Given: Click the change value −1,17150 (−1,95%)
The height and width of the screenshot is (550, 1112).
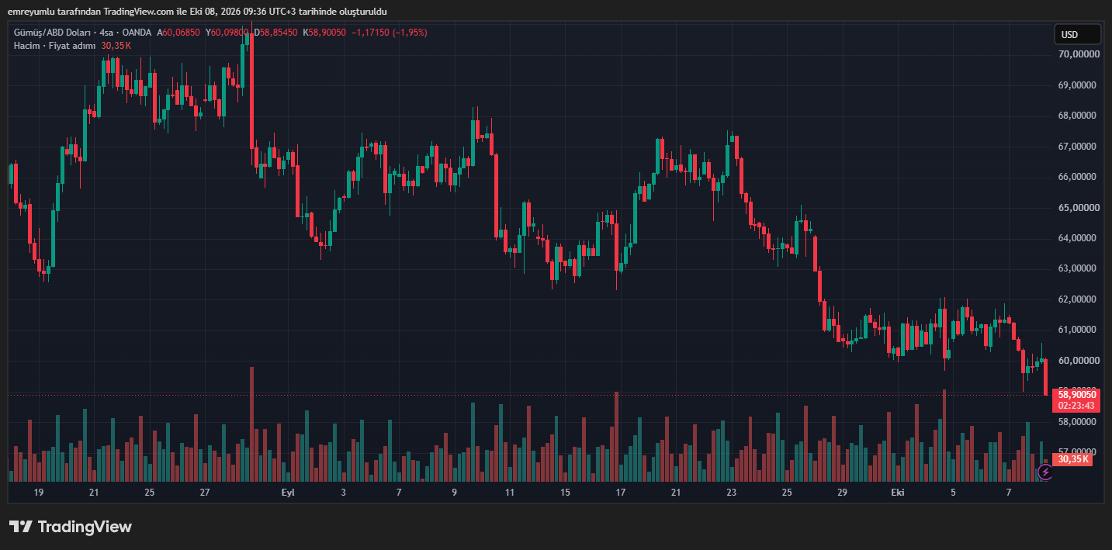Looking at the screenshot, I should point(390,33).
